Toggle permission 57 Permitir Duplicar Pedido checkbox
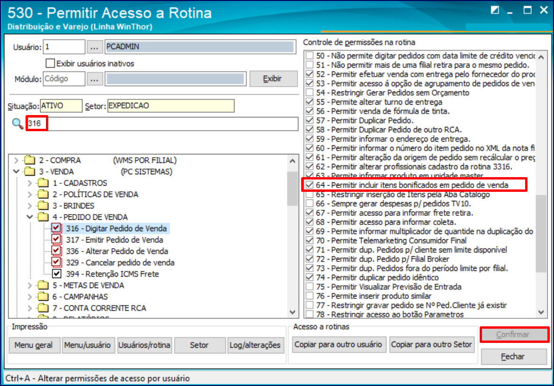 [310, 121]
